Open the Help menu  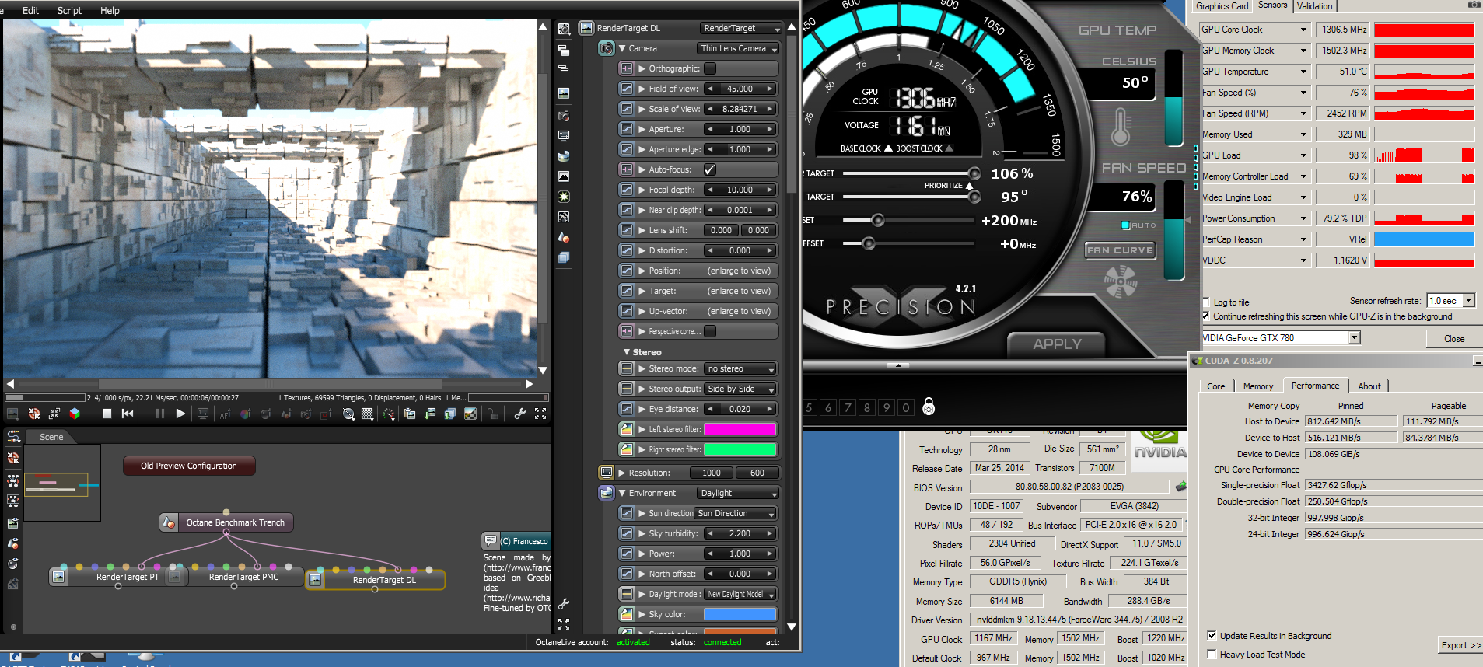click(x=110, y=10)
